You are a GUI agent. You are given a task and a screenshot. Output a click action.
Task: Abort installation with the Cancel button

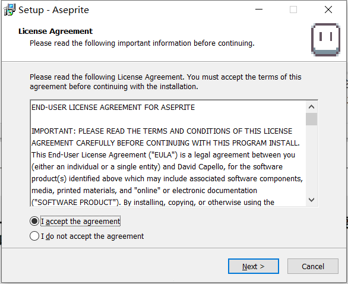pos(313,266)
